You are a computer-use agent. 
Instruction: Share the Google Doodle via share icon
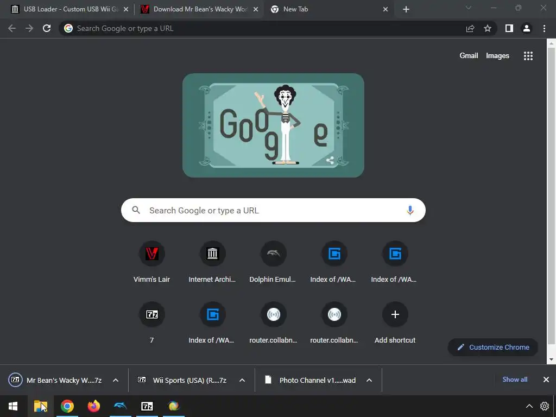click(330, 160)
